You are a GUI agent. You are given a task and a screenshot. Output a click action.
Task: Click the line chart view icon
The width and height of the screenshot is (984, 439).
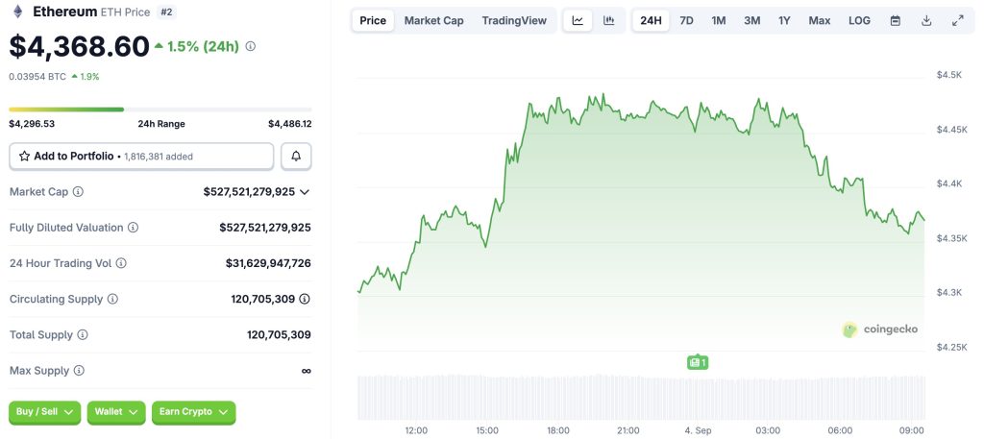coord(578,20)
